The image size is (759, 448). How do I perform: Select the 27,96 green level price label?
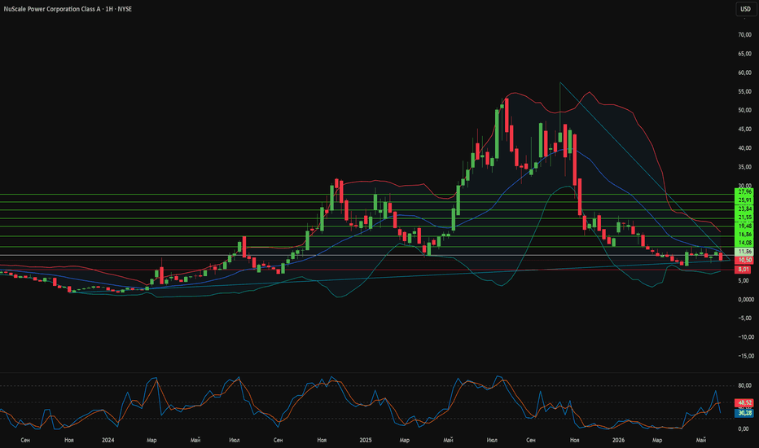[x=744, y=192]
